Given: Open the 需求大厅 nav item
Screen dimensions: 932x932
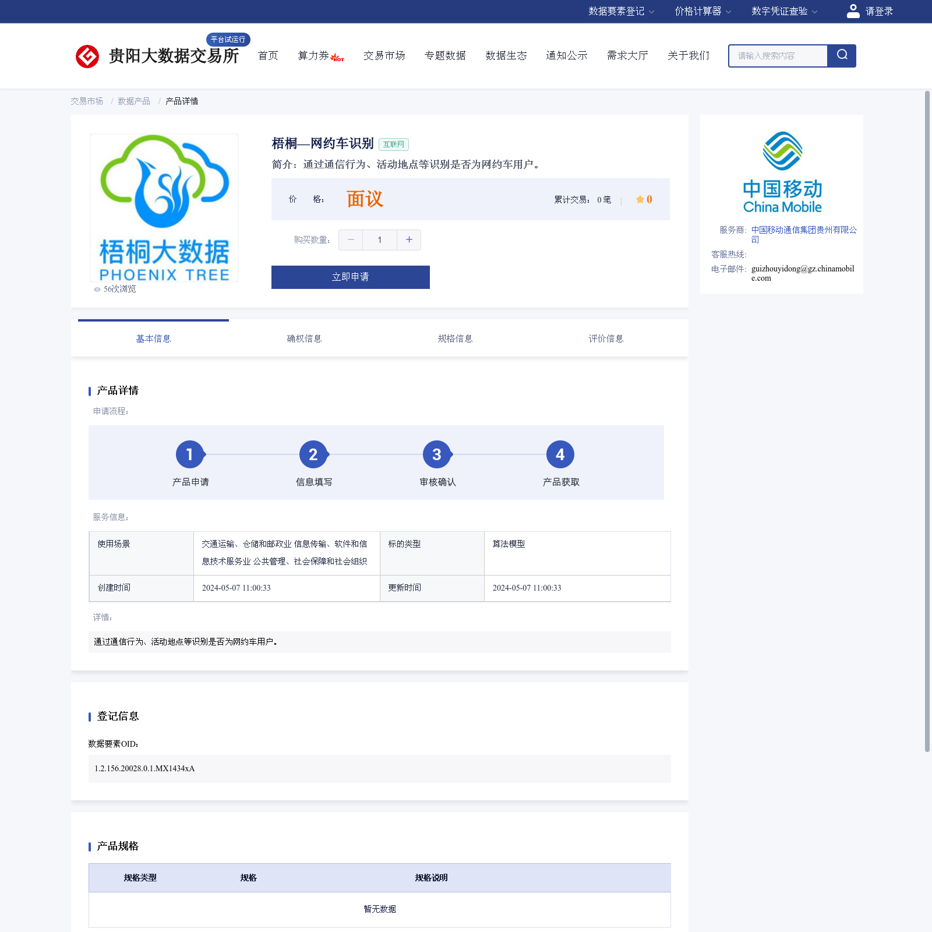Looking at the screenshot, I should pyautogui.click(x=627, y=55).
